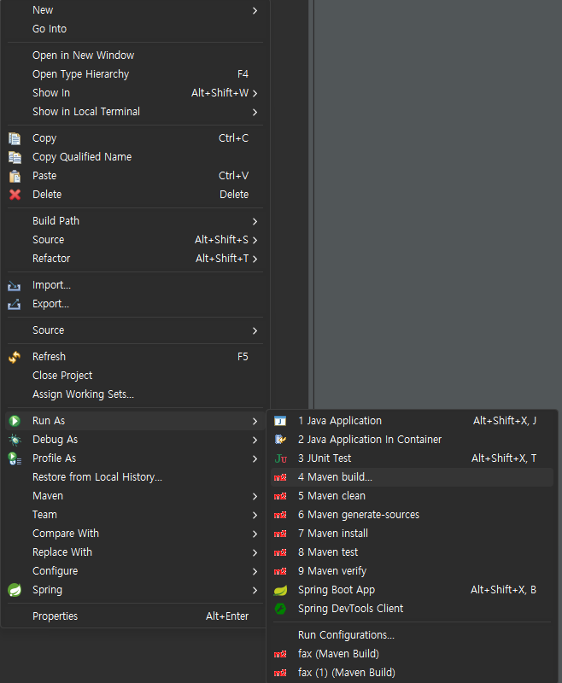Viewport: 562px width, 683px height.
Task: Click the Debug As bug icon
Action: (15, 440)
